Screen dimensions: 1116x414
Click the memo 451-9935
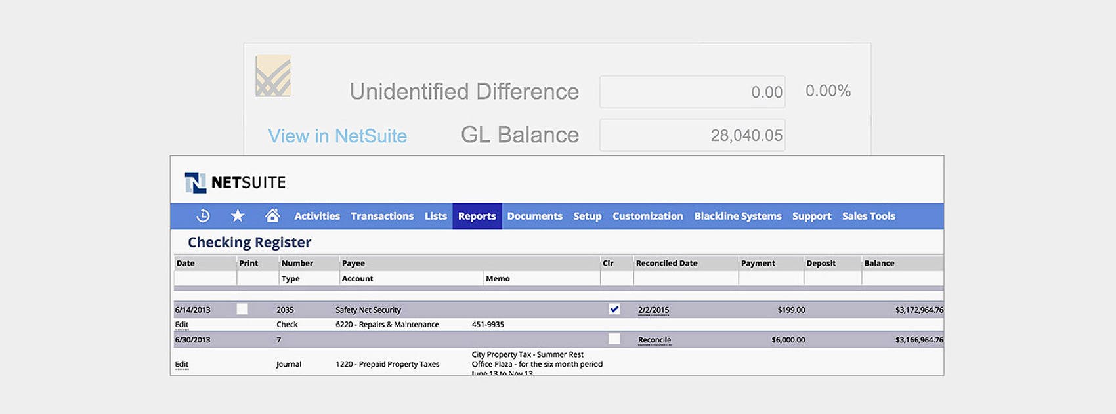point(488,325)
